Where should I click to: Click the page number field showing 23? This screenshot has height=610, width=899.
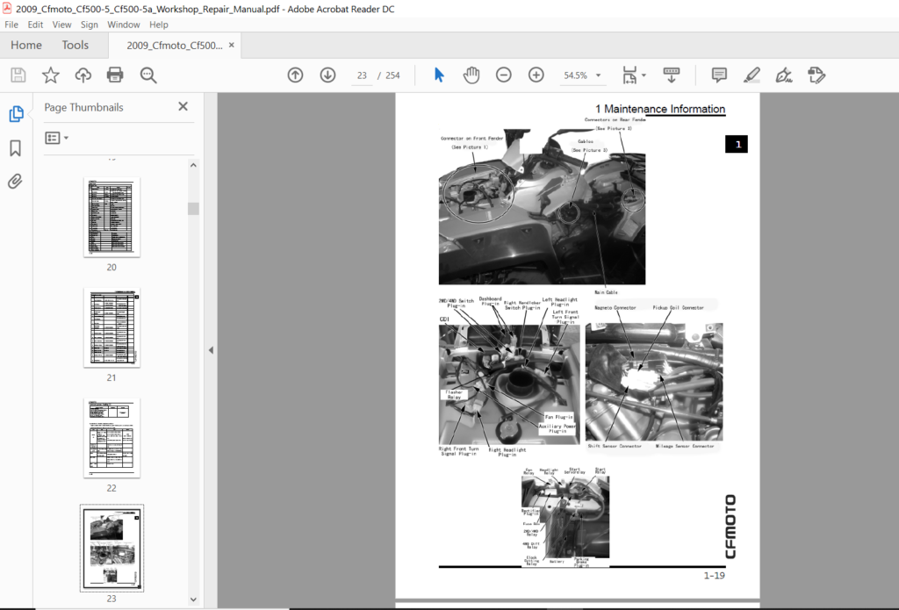(362, 75)
